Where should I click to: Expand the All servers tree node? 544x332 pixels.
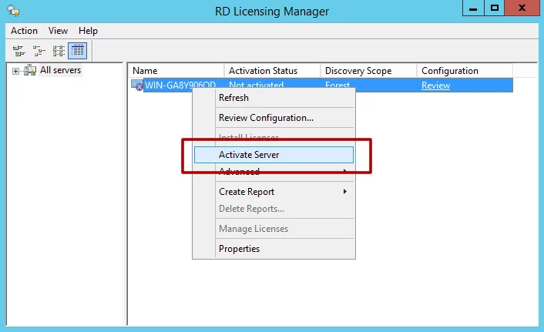[x=15, y=71]
